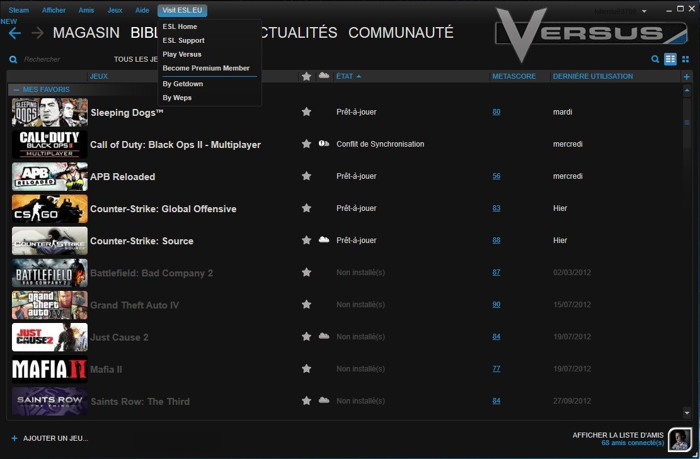
Task: Choose ESL Support from the menu
Action: (183, 40)
